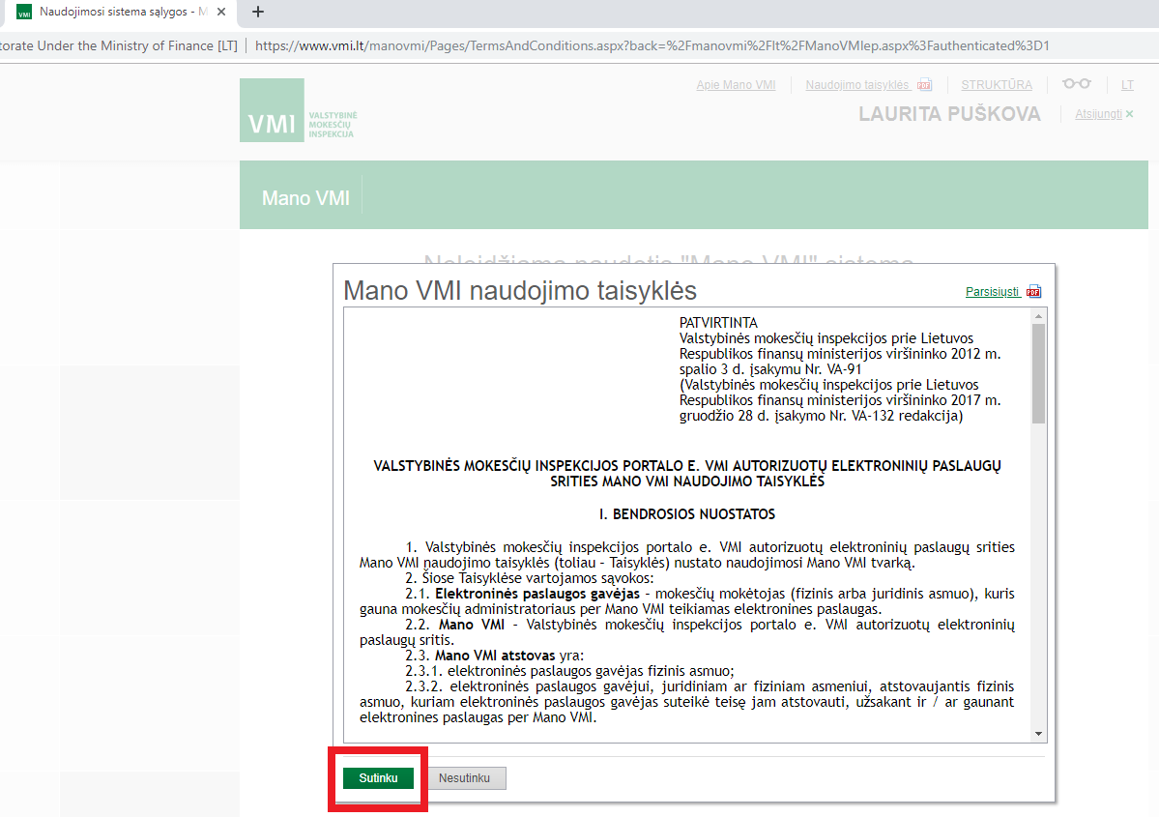Click the site identity label Ministry of Finance [LT]

point(119,45)
